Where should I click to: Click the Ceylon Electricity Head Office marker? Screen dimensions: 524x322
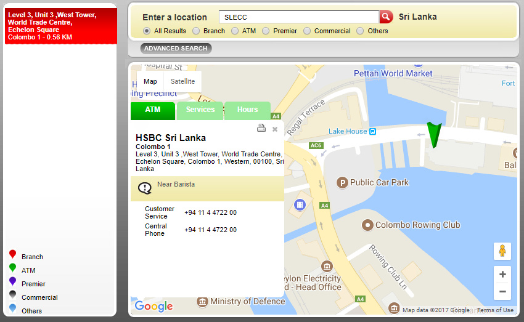pyautogui.click(x=327, y=266)
